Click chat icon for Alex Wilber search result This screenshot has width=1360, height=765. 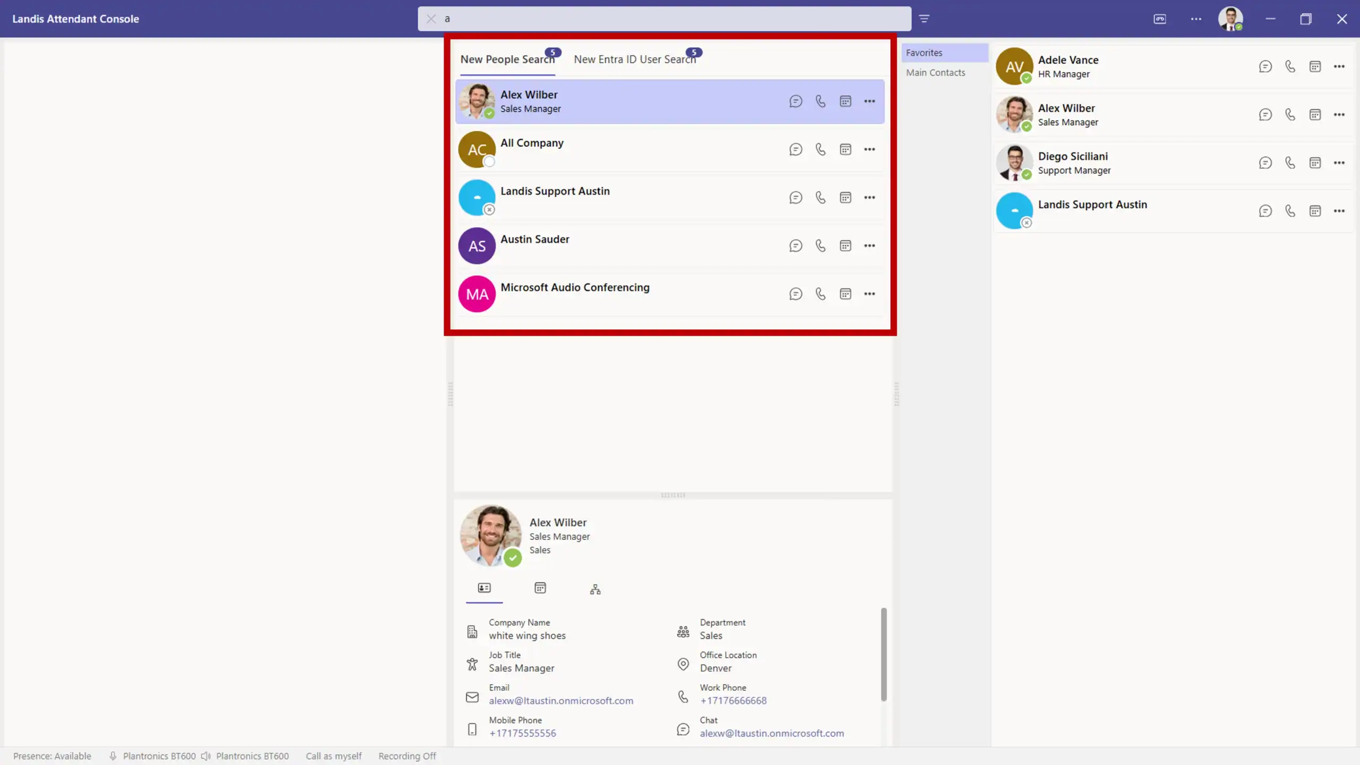point(795,101)
